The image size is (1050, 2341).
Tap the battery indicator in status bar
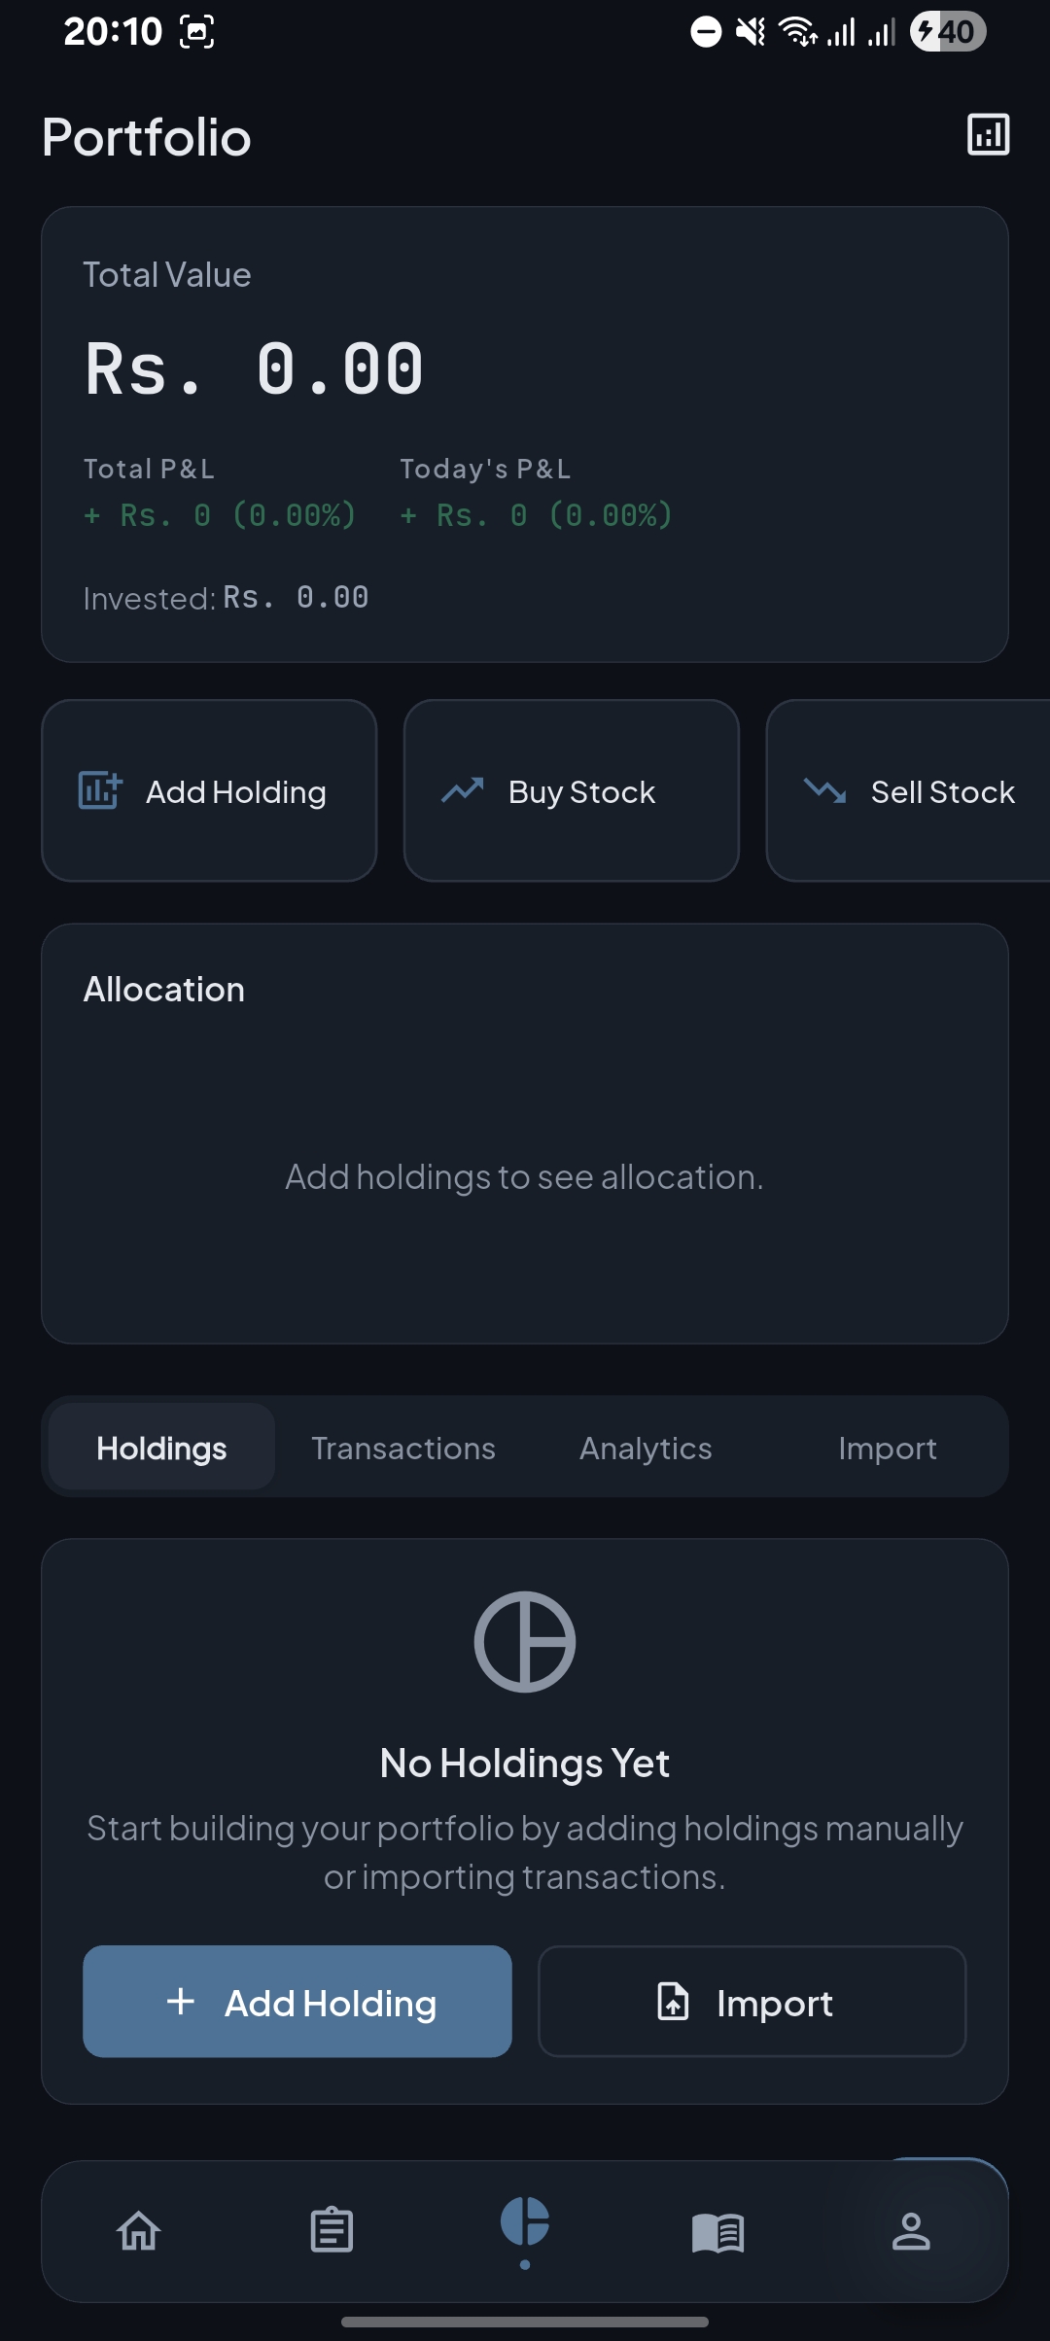pyautogui.click(x=948, y=31)
